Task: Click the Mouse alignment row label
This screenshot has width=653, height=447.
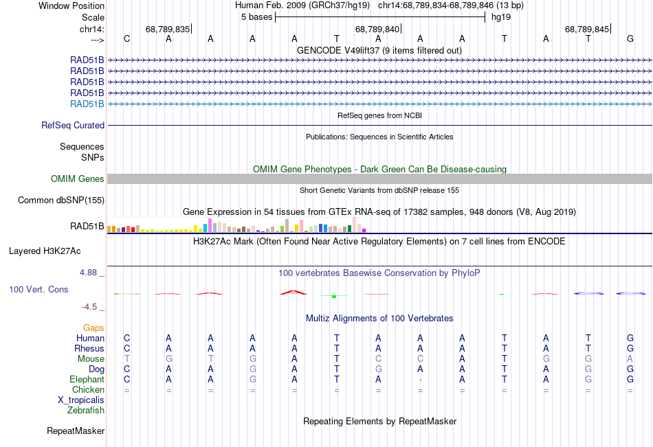Action: coord(91,358)
